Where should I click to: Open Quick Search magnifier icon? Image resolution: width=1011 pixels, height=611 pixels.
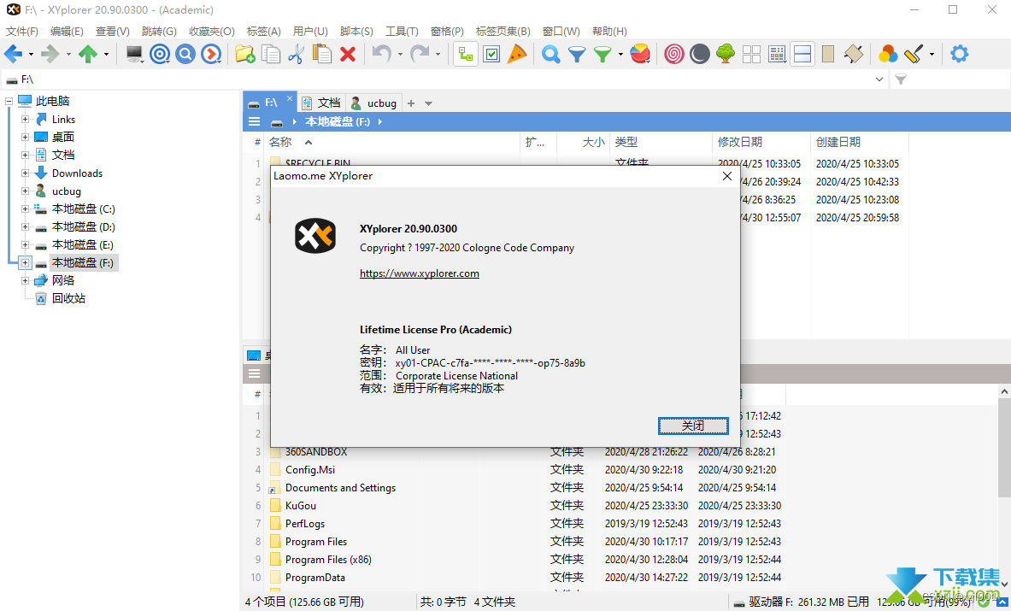[x=550, y=54]
